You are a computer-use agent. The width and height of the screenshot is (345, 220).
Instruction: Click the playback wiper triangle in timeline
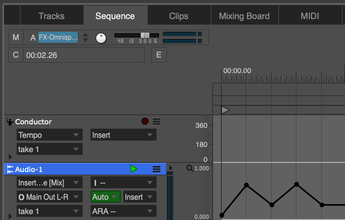[225, 110]
